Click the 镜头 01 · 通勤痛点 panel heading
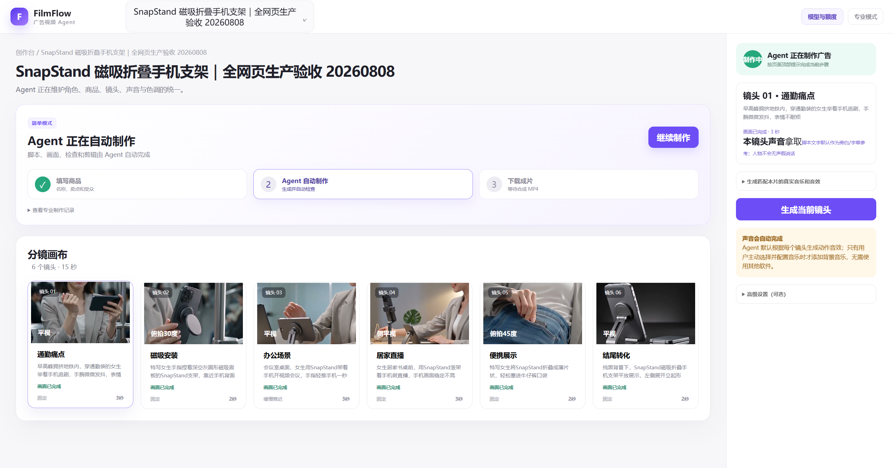 (x=779, y=96)
